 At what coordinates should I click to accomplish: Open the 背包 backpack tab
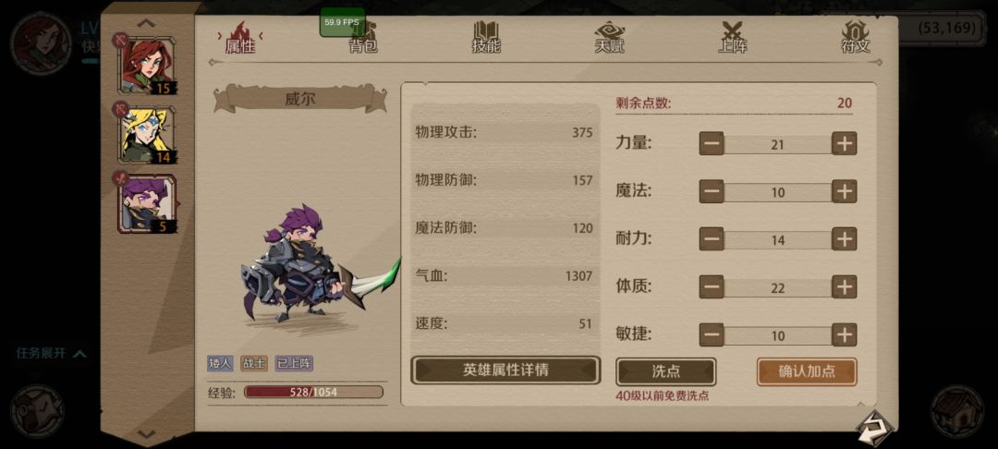pyautogui.click(x=363, y=37)
